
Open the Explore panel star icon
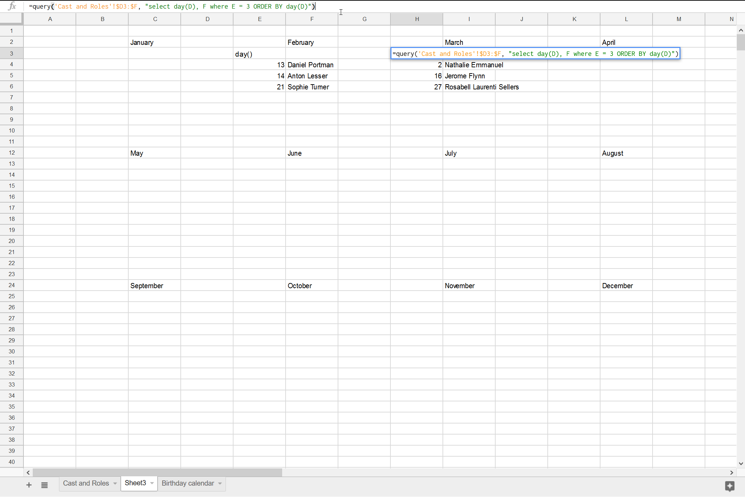pos(729,486)
